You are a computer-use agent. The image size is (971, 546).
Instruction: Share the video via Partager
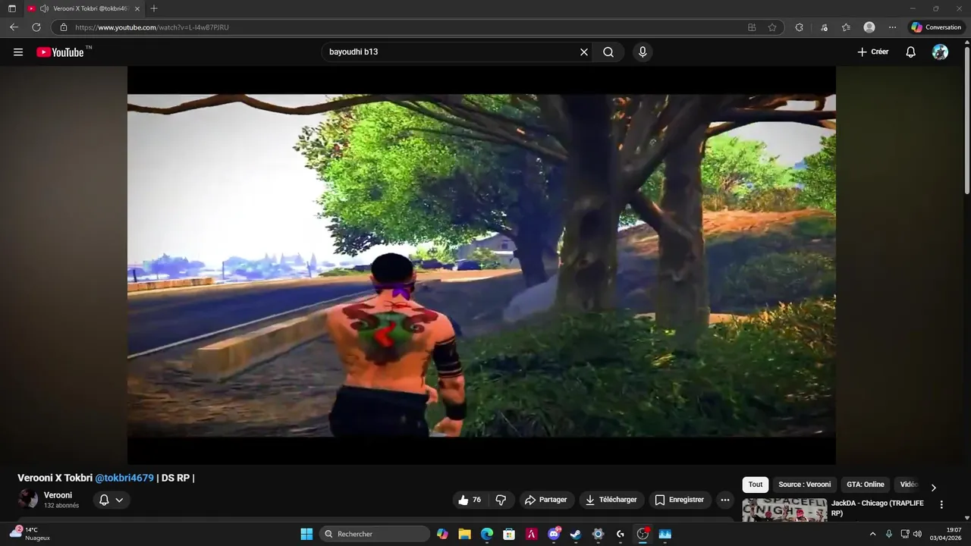(546, 500)
